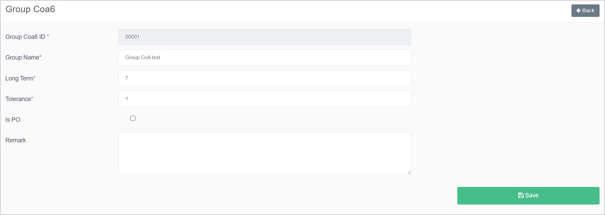This screenshot has width=605, height=215.
Task: Click the Group Coa6 ID label
Action: pyautogui.click(x=25, y=37)
